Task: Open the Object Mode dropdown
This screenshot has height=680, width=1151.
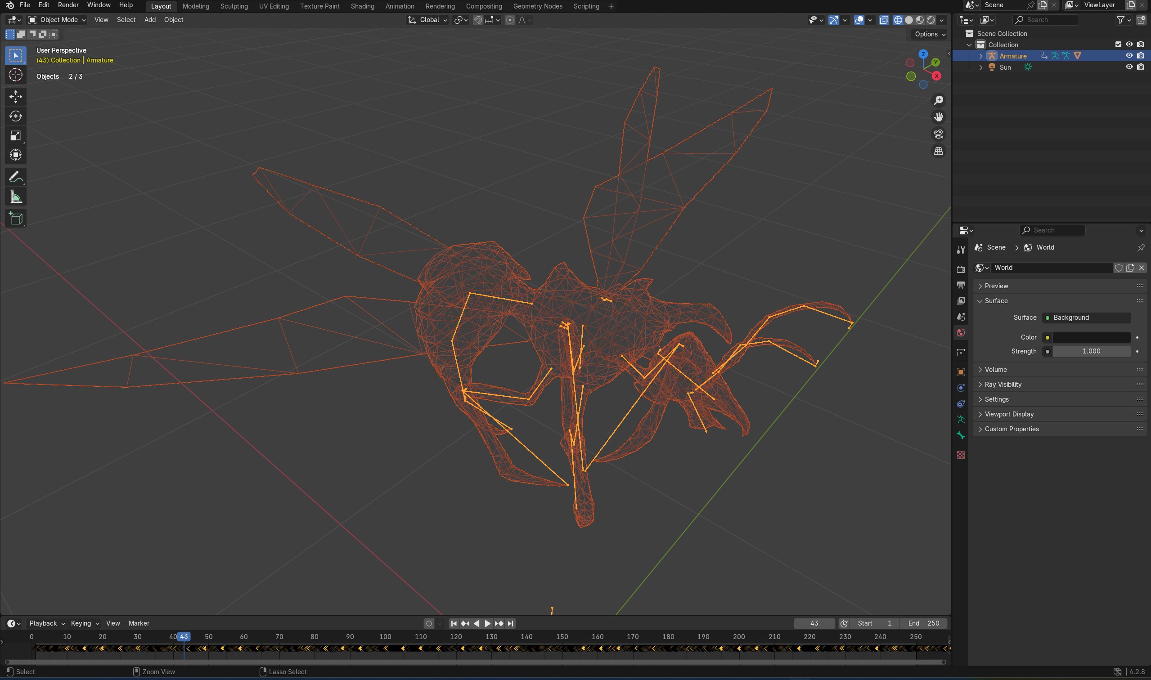Action: pos(57,20)
